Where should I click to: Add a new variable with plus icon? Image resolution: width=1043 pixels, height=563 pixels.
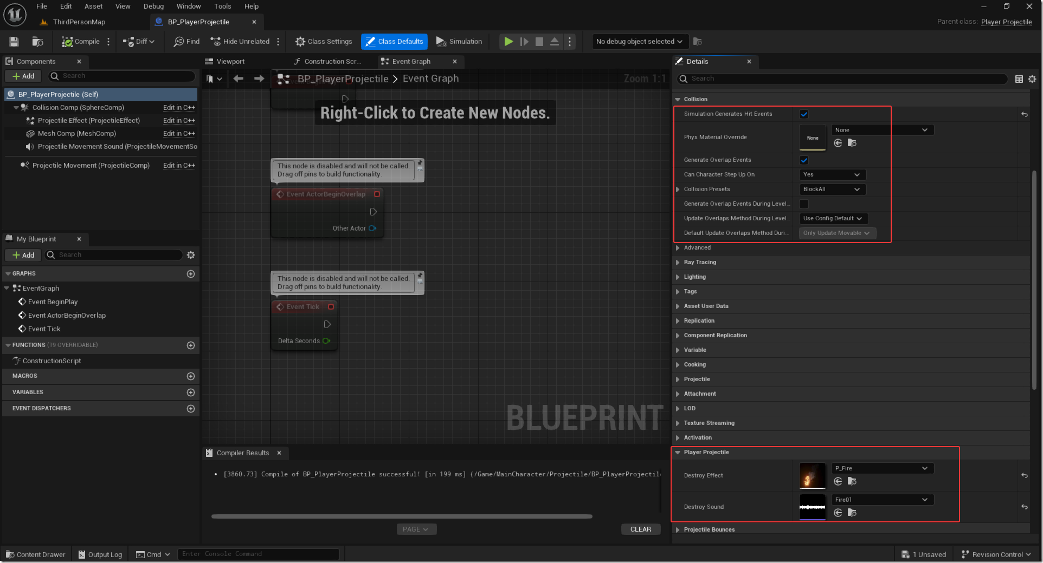(191, 392)
